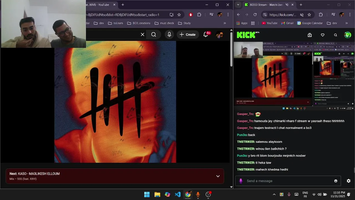Image resolution: width=355 pixels, height=200 pixels.
Task: Open Extensions puzzle icon in YouTube window
Action: 199,15
